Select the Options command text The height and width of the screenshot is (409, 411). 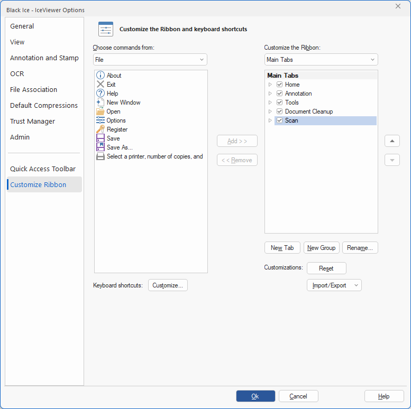[x=116, y=120]
